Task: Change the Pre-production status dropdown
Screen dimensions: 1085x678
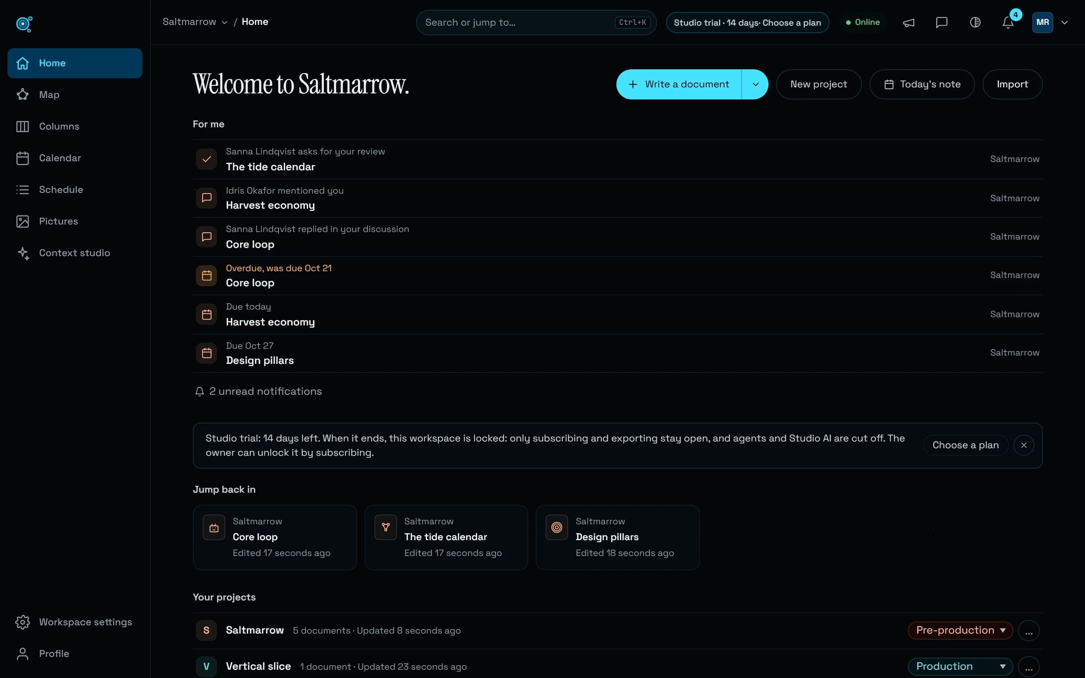Action: tap(960, 631)
